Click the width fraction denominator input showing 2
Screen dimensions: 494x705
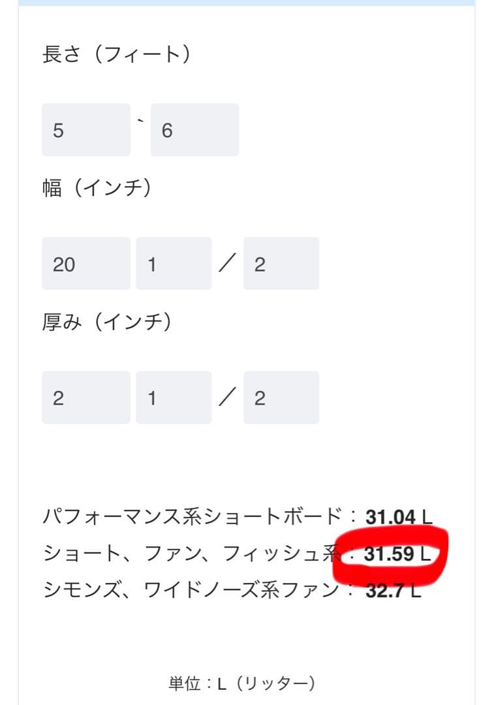[x=281, y=262]
